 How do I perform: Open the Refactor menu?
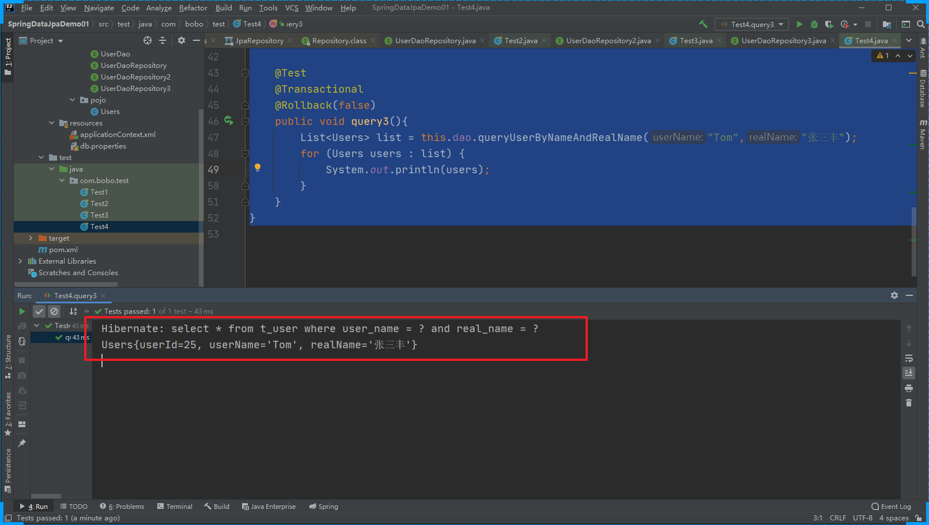193,7
